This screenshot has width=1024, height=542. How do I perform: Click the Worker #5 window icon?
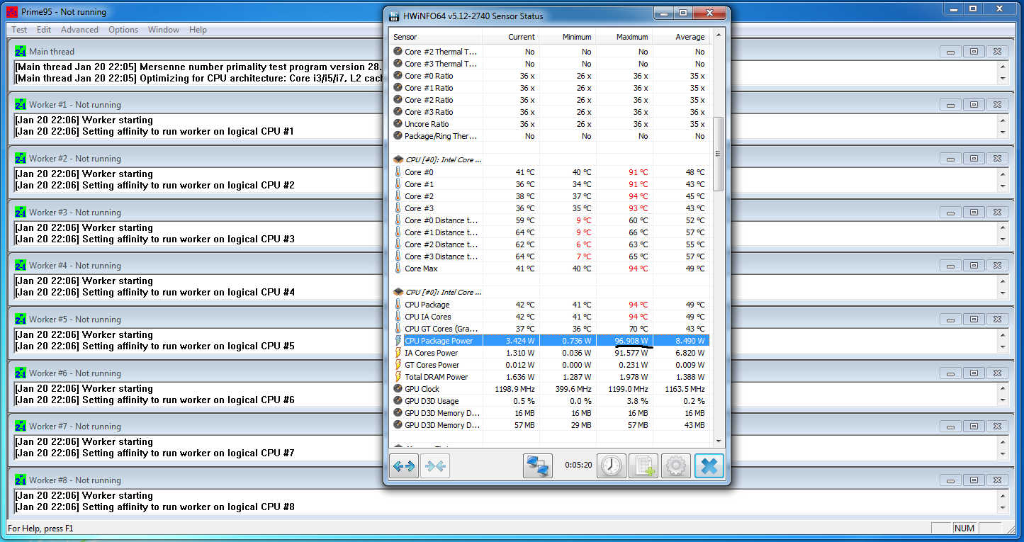pos(21,320)
